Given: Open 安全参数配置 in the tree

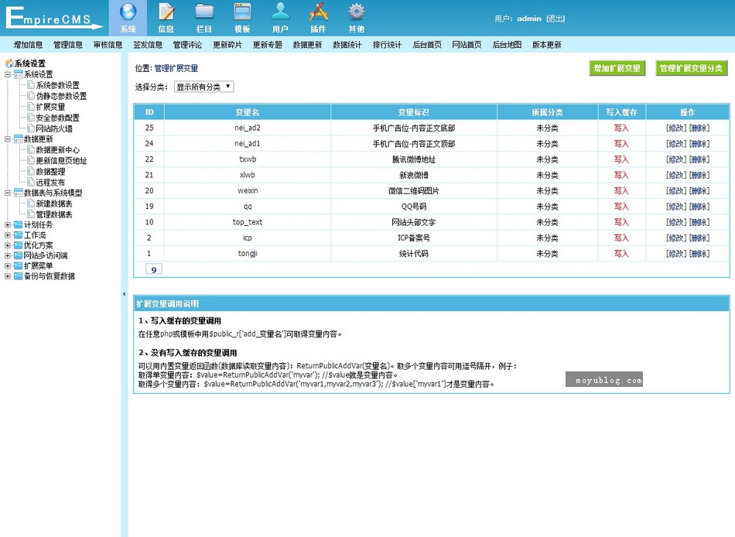Looking at the screenshot, I should pos(58,118).
